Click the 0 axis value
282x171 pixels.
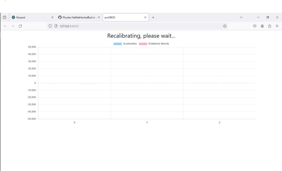click(x=35, y=83)
